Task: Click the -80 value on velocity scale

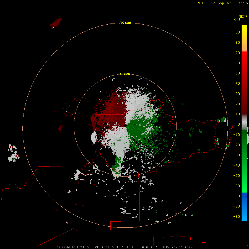Action: [237, 206]
